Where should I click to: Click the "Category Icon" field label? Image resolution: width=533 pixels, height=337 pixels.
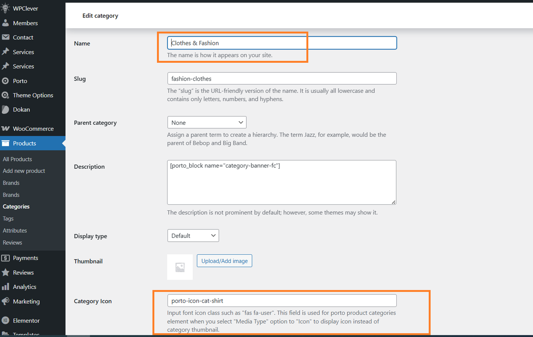93,301
